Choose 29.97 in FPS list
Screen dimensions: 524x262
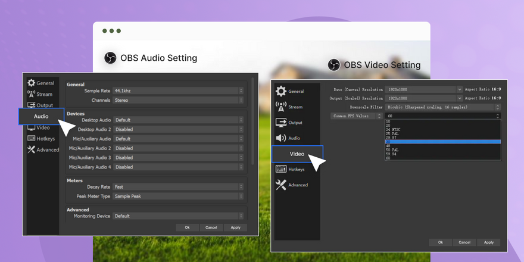443,138
